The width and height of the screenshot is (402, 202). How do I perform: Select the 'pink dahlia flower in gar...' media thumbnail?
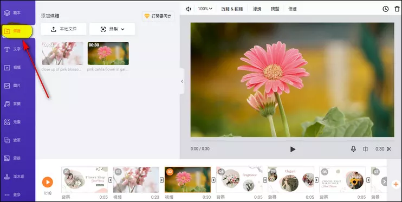pyautogui.click(x=108, y=53)
